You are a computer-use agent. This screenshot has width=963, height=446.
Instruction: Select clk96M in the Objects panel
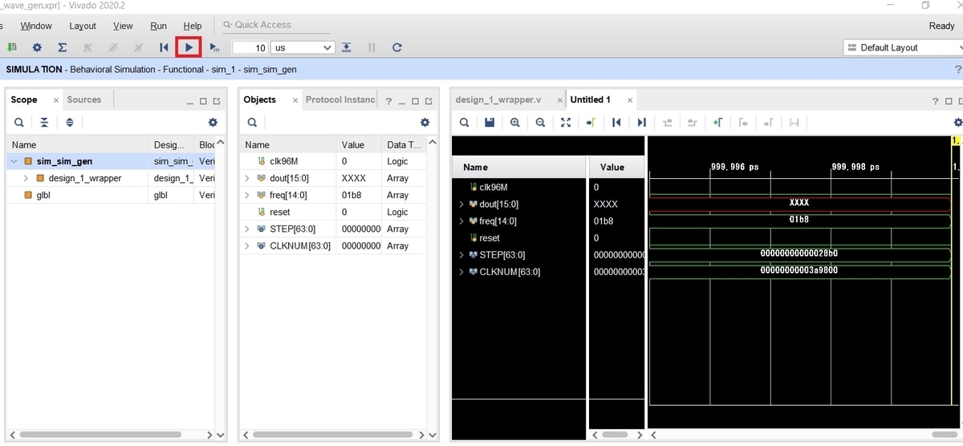[335, 161]
